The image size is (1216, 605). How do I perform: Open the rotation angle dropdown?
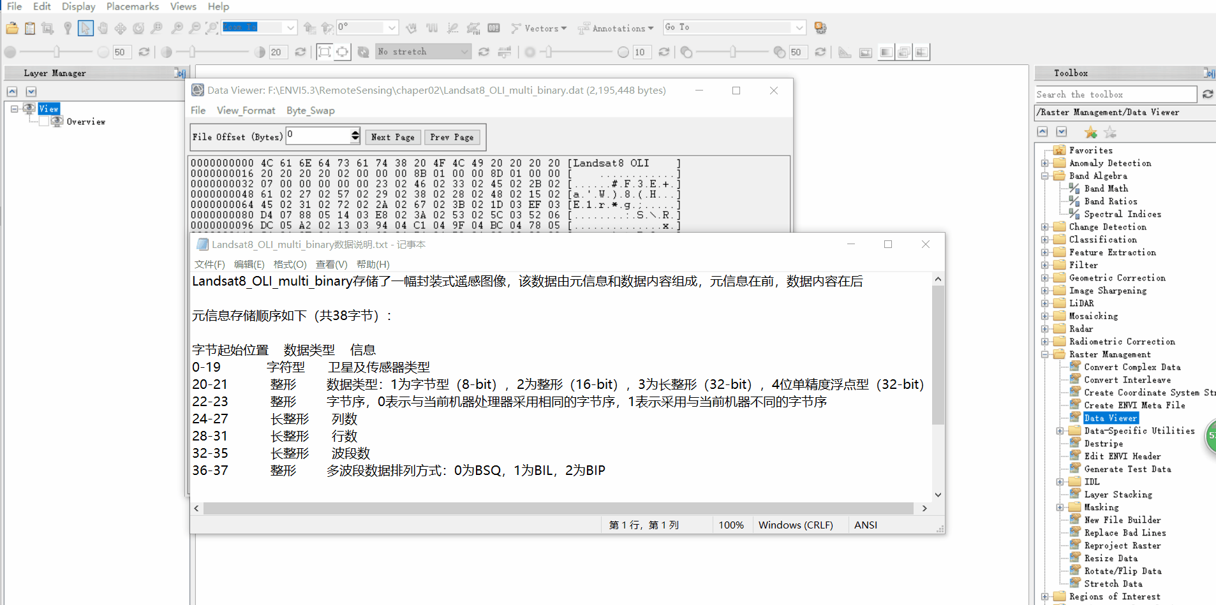[x=392, y=27]
